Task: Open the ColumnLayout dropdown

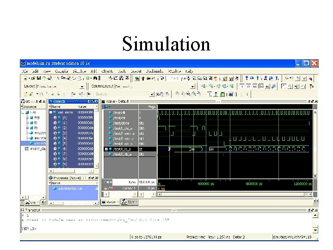Action: [x=192, y=87]
